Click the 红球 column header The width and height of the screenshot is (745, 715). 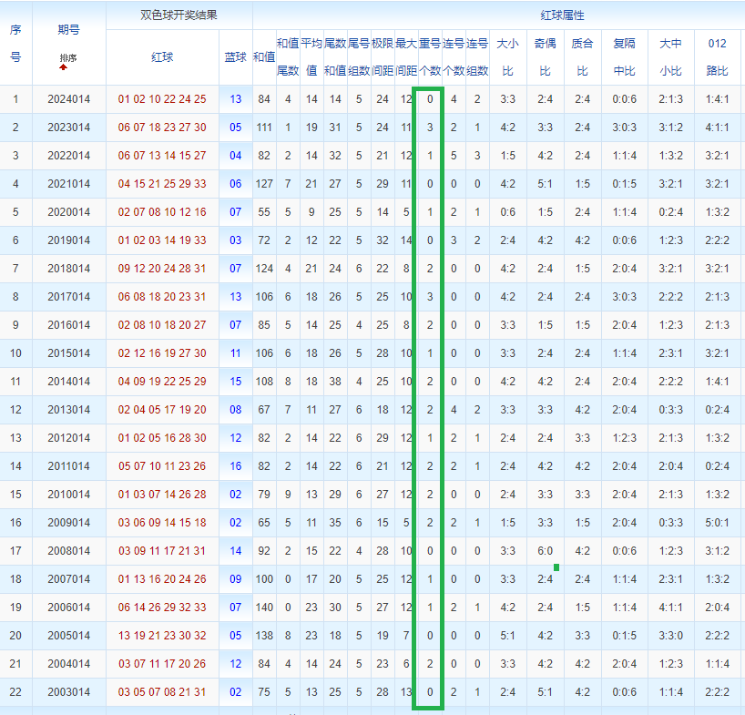coord(162,57)
